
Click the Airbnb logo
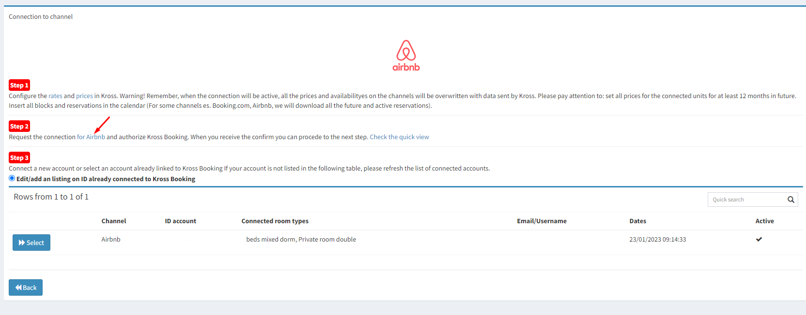(406, 56)
